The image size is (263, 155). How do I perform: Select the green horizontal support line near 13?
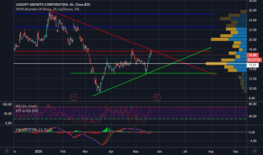[144, 73]
